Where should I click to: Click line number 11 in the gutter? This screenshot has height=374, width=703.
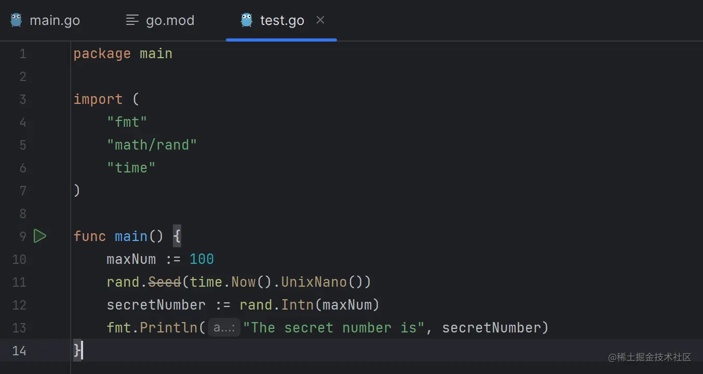[x=19, y=282]
